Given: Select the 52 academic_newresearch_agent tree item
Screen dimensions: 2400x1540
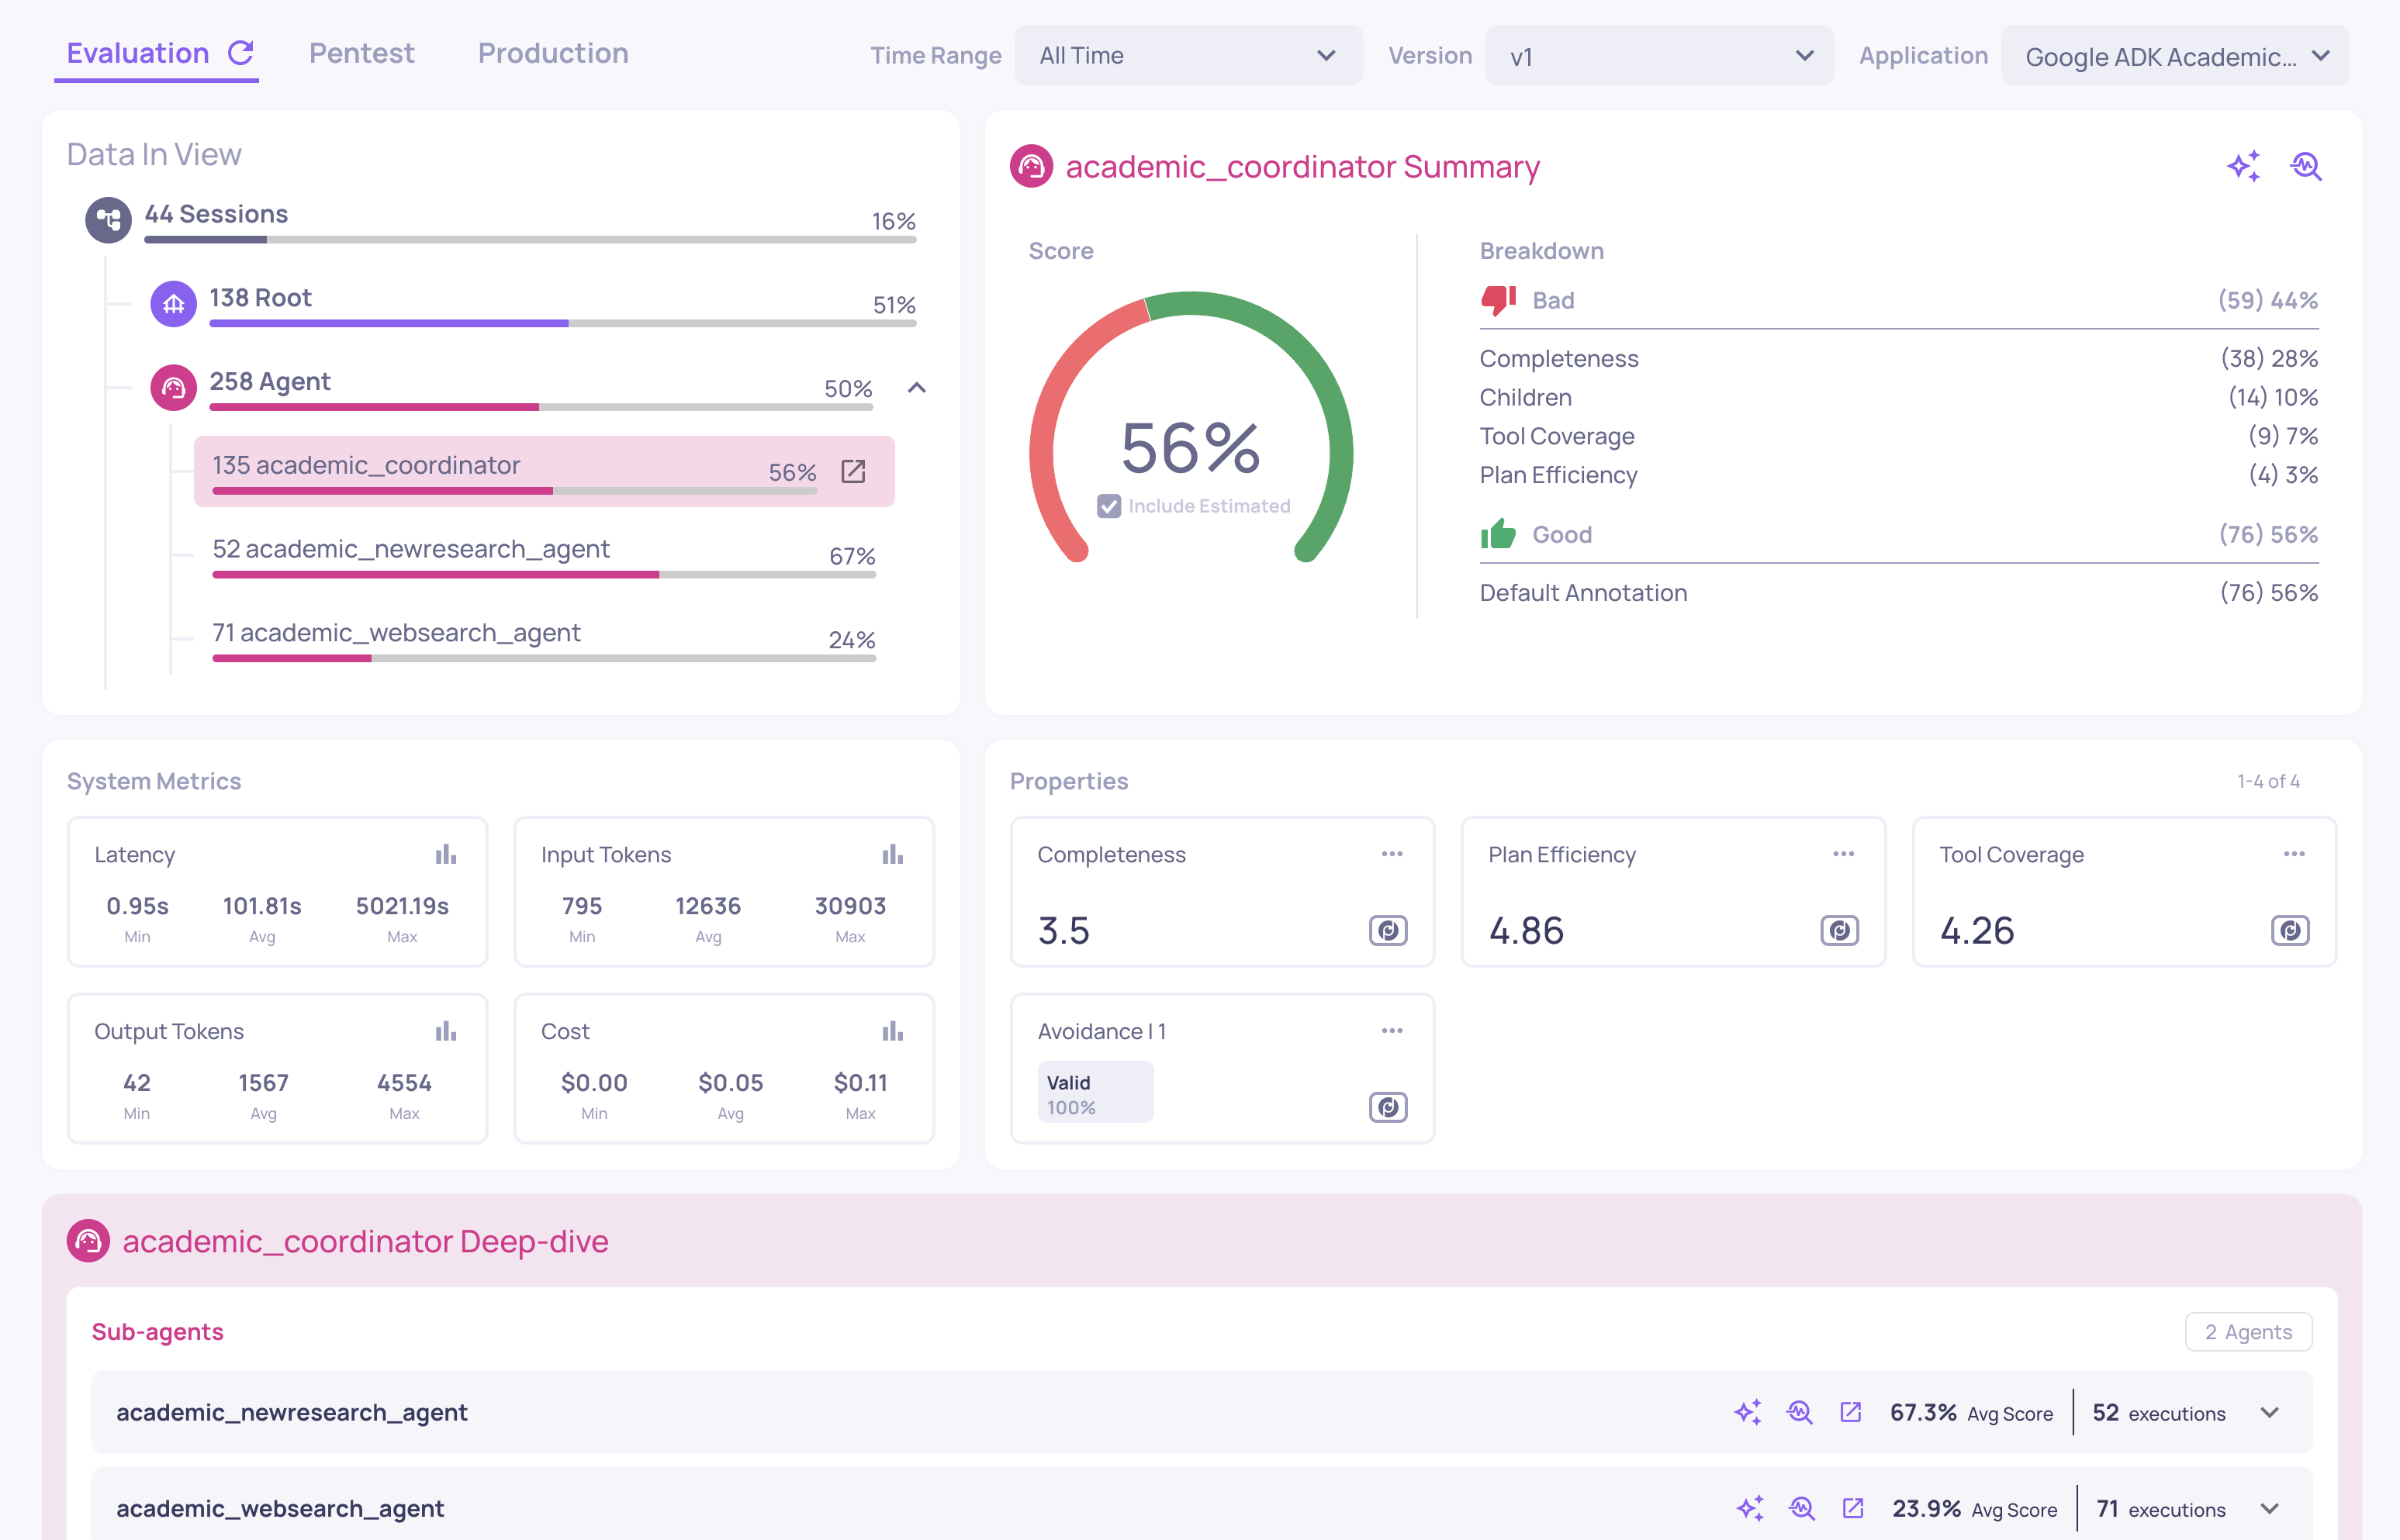Looking at the screenshot, I should tap(410, 549).
